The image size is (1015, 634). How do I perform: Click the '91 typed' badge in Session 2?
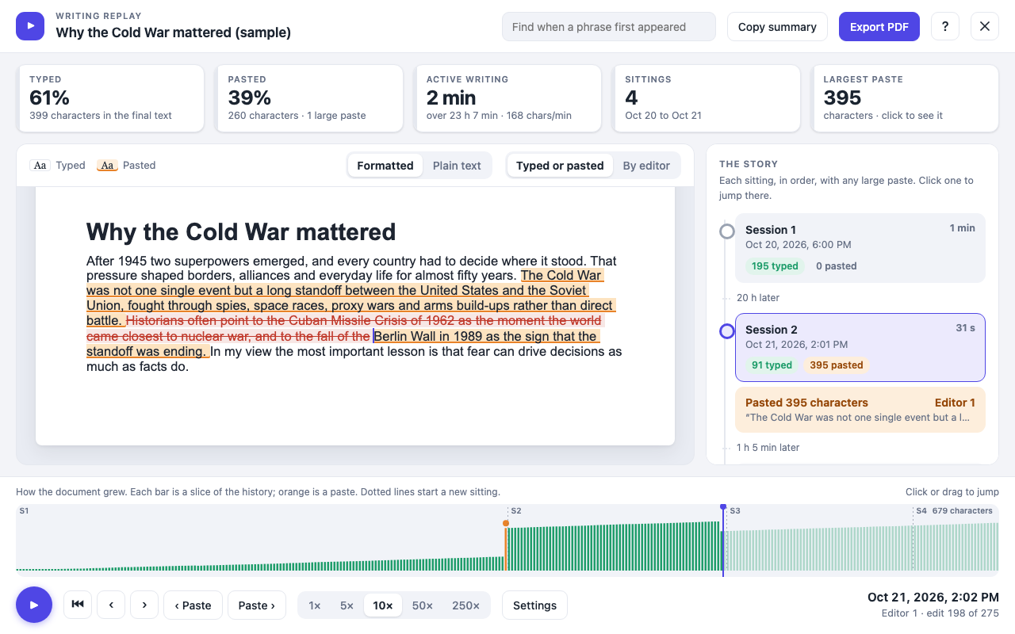point(772,365)
